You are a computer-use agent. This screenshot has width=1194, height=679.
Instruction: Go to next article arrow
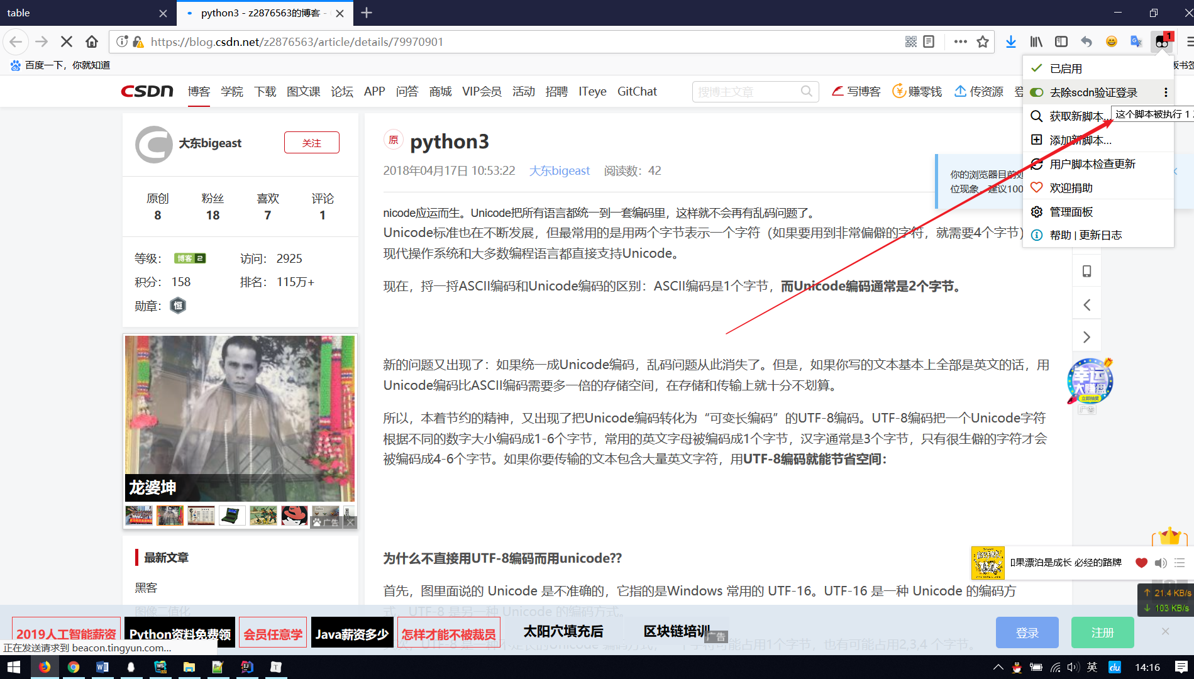coord(1086,337)
